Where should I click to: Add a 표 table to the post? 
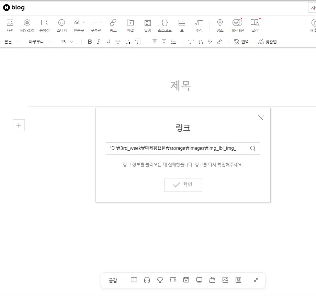click(x=182, y=26)
